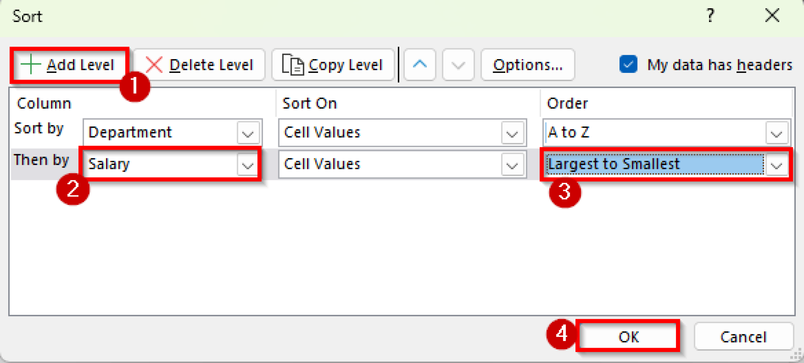Screen dimensions: 804x363
Task: Open the Largest to Smallest dropdown
Action: [777, 165]
